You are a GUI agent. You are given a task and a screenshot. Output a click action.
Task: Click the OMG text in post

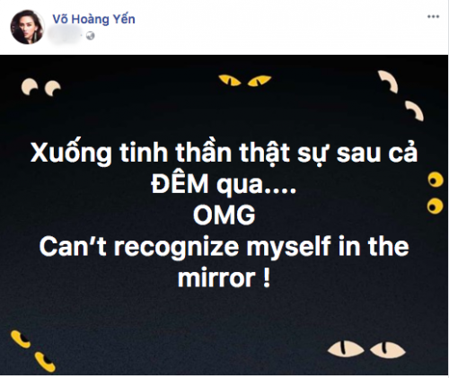[x=224, y=215]
